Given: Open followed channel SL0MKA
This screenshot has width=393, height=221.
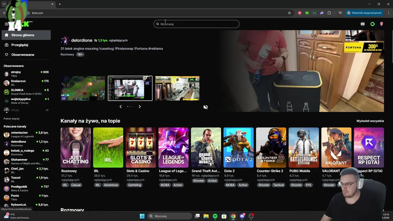Looking at the screenshot, I should [x=26, y=92].
